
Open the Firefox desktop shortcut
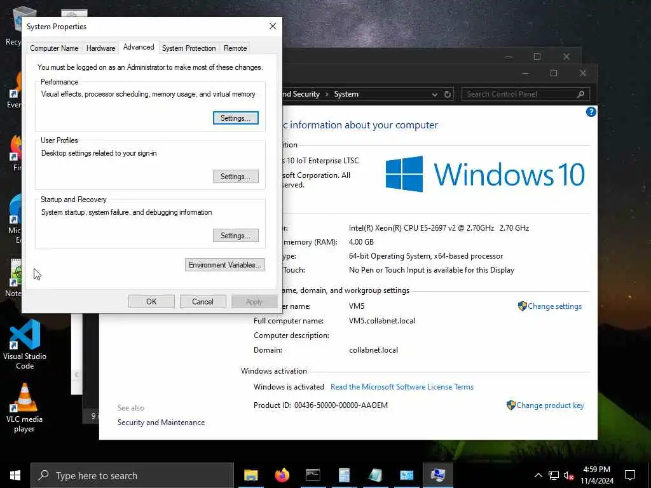(x=15, y=152)
